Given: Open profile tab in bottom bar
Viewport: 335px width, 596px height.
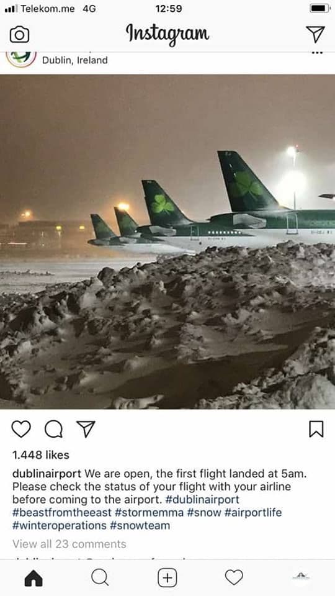Looking at the screenshot, I should point(301,576).
